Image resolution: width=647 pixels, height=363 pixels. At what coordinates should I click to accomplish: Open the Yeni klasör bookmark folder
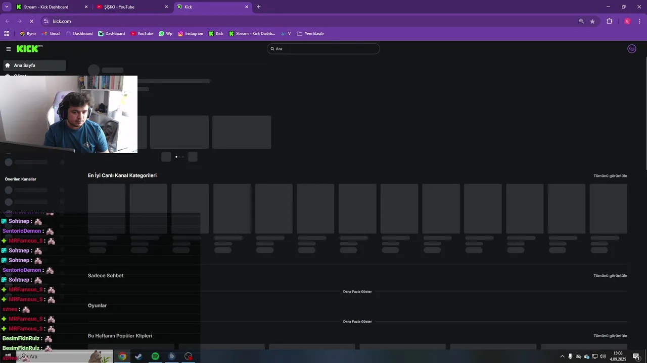pyautogui.click(x=310, y=34)
